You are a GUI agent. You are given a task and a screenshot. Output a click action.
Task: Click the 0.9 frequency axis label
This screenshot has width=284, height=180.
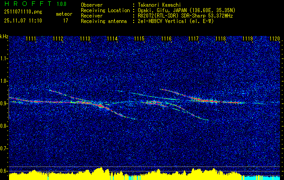pos(4,103)
